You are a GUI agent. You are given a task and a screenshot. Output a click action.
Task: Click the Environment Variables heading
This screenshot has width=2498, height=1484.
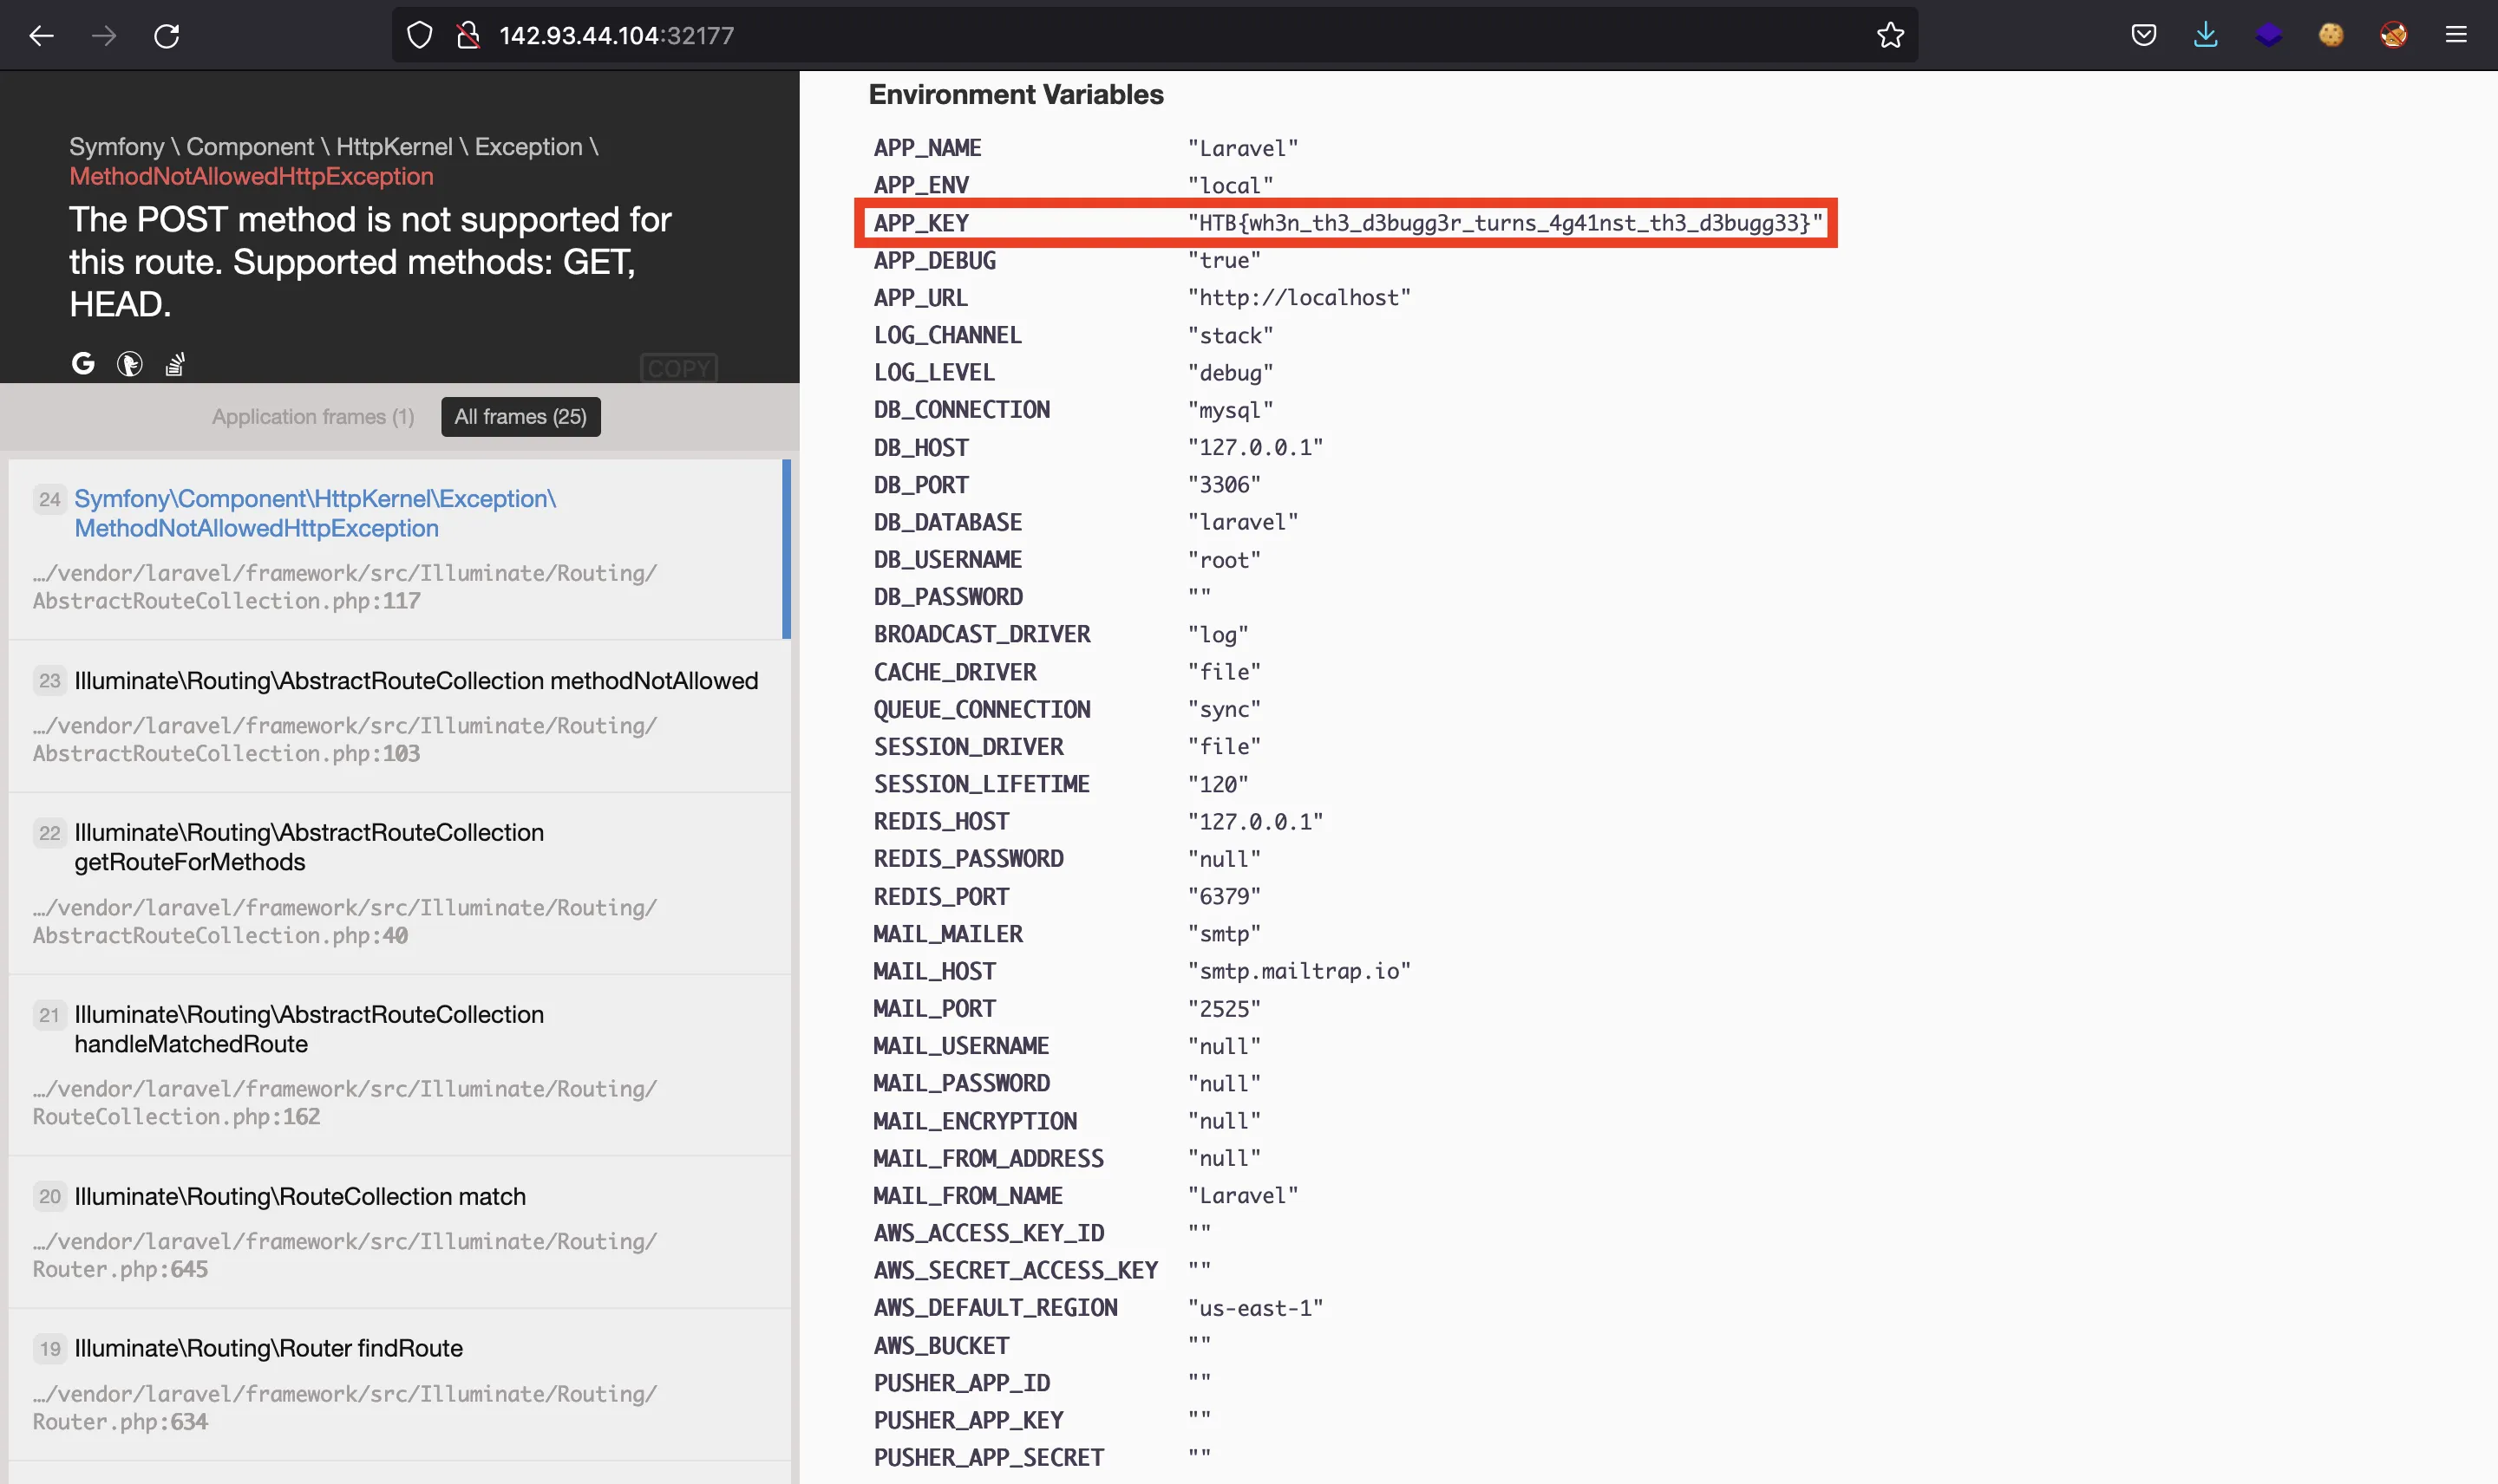click(x=1016, y=95)
